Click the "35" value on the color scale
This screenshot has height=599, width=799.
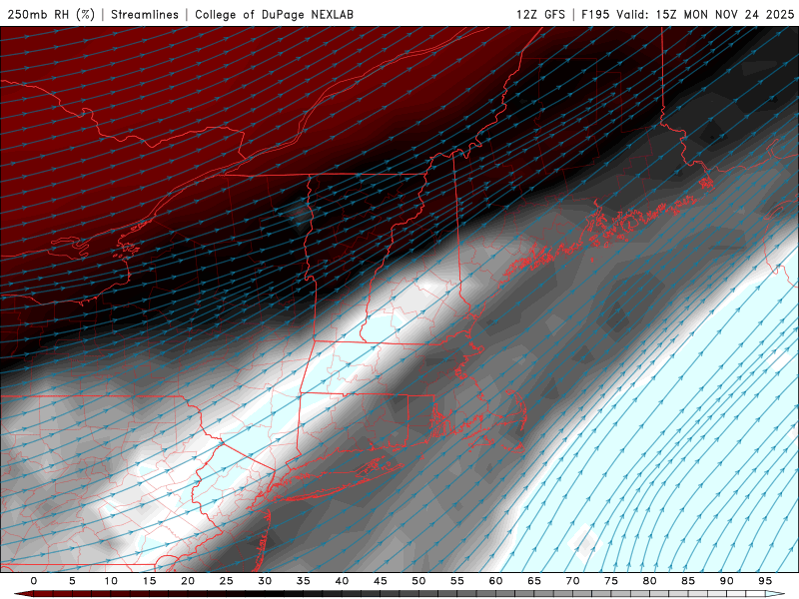coord(304,581)
